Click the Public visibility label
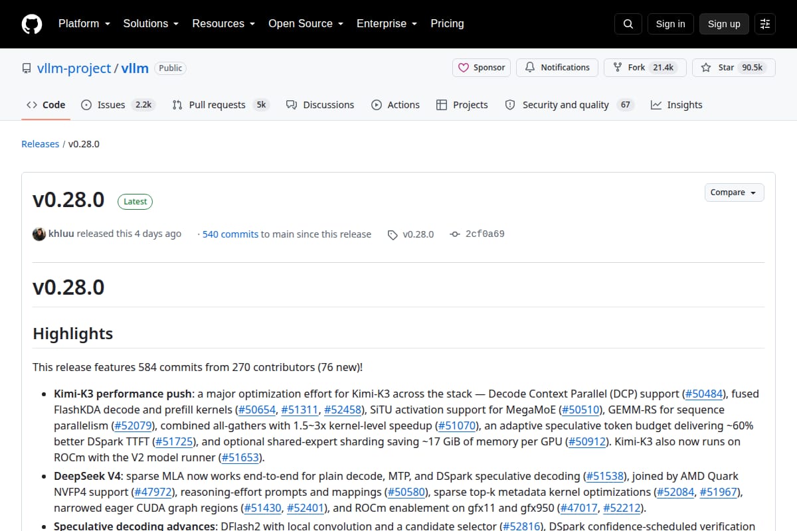The image size is (797, 531). click(171, 68)
